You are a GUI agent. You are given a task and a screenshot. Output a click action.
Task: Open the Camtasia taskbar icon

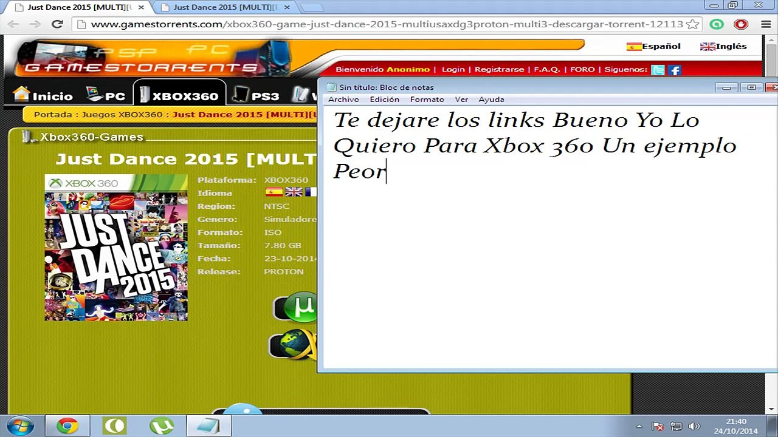coord(114,425)
